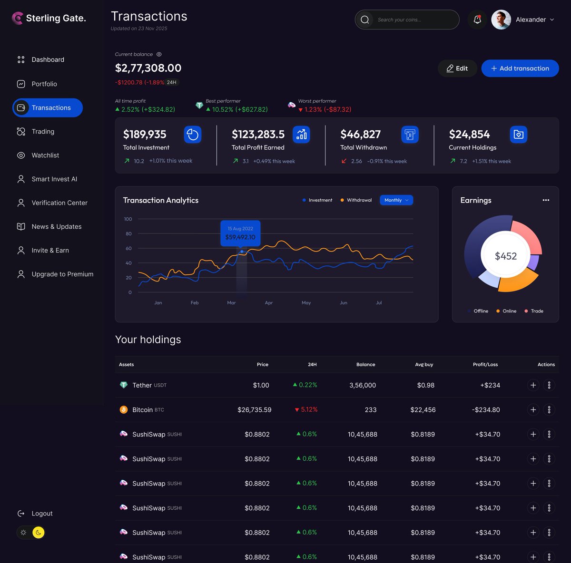571x563 pixels.
Task: Open Trading from the sidebar icon
Action: pos(20,131)
